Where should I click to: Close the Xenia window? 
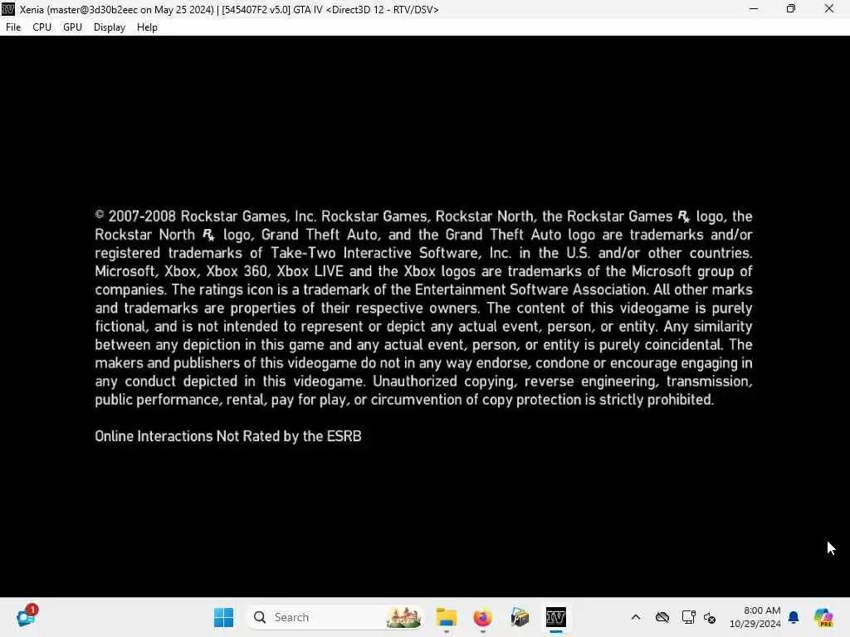pyautogui.click(x=829, y=8)
